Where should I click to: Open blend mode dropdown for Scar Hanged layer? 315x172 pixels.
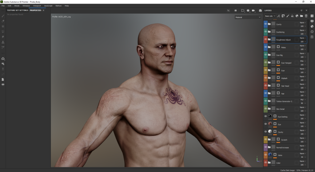(x=303, y=61)
